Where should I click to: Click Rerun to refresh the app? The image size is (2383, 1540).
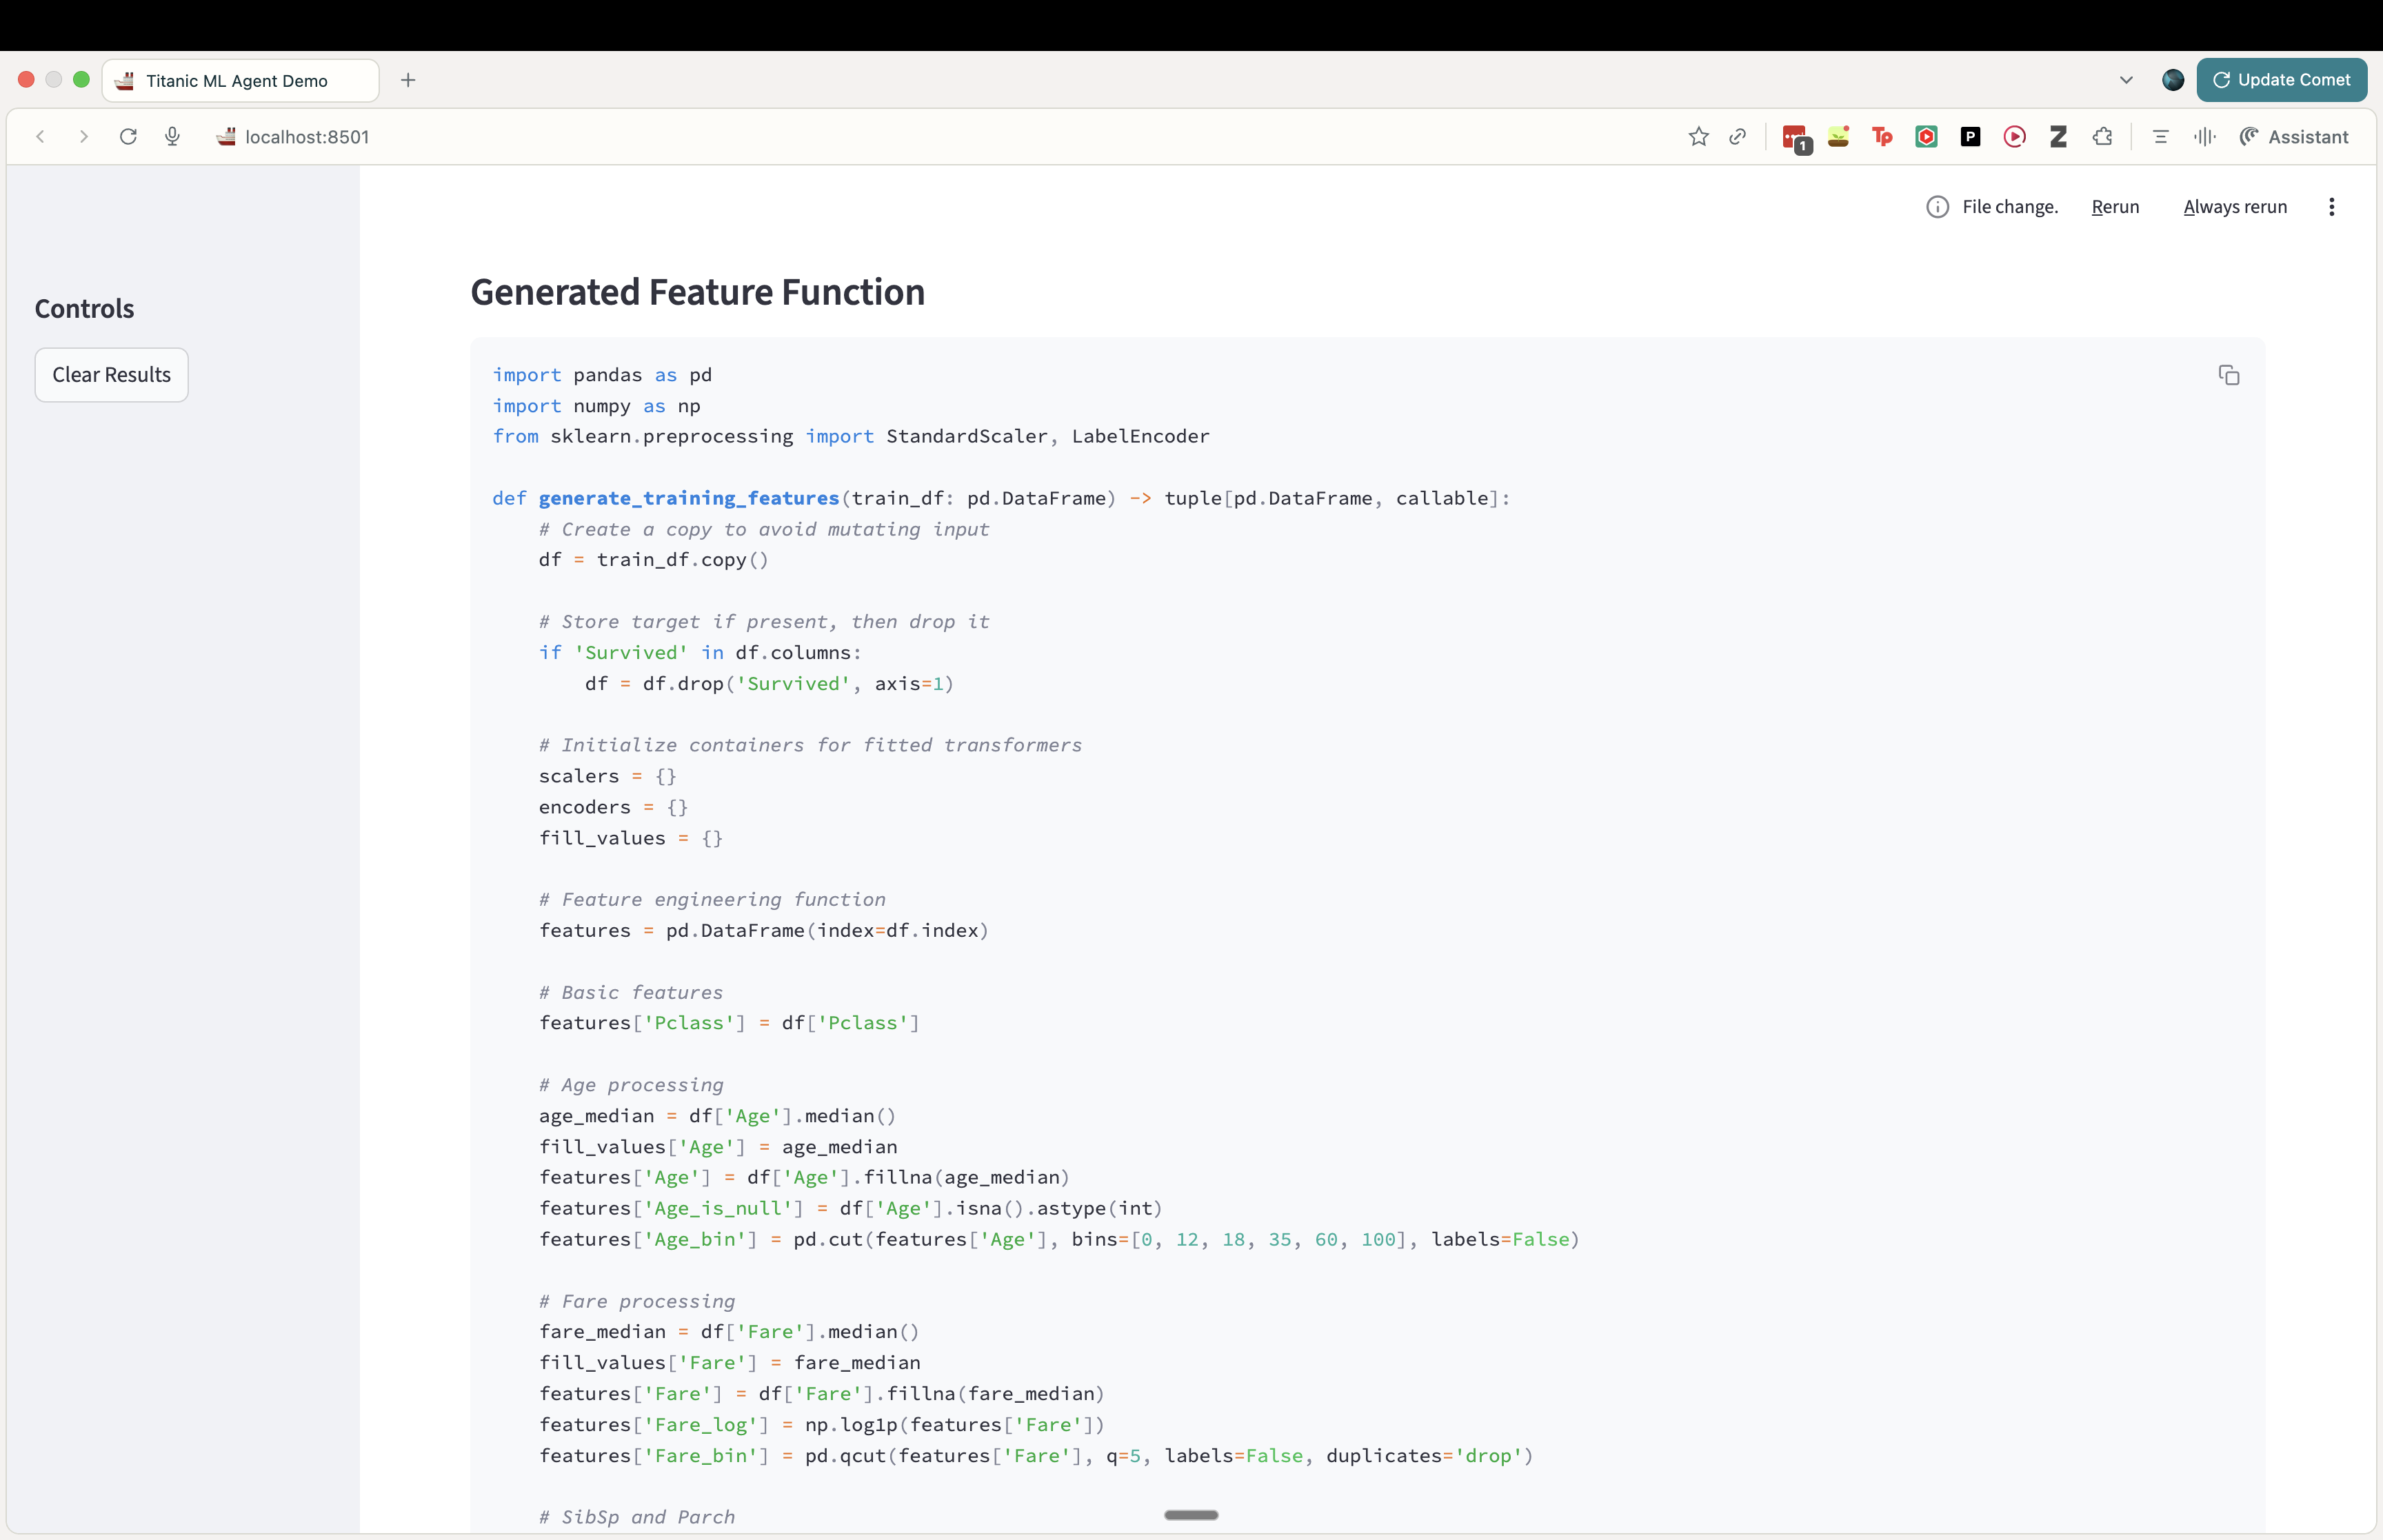point(2114,206)
